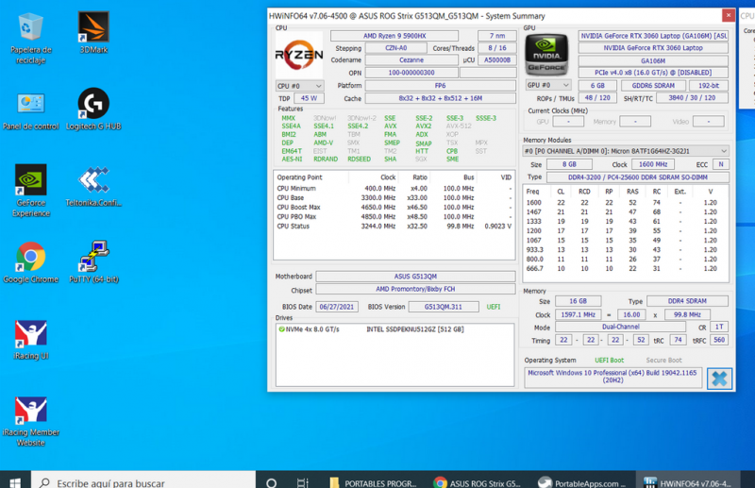Open Cortana circle icon on taskbar
This screenshot has width=755, height=488.
271,482
